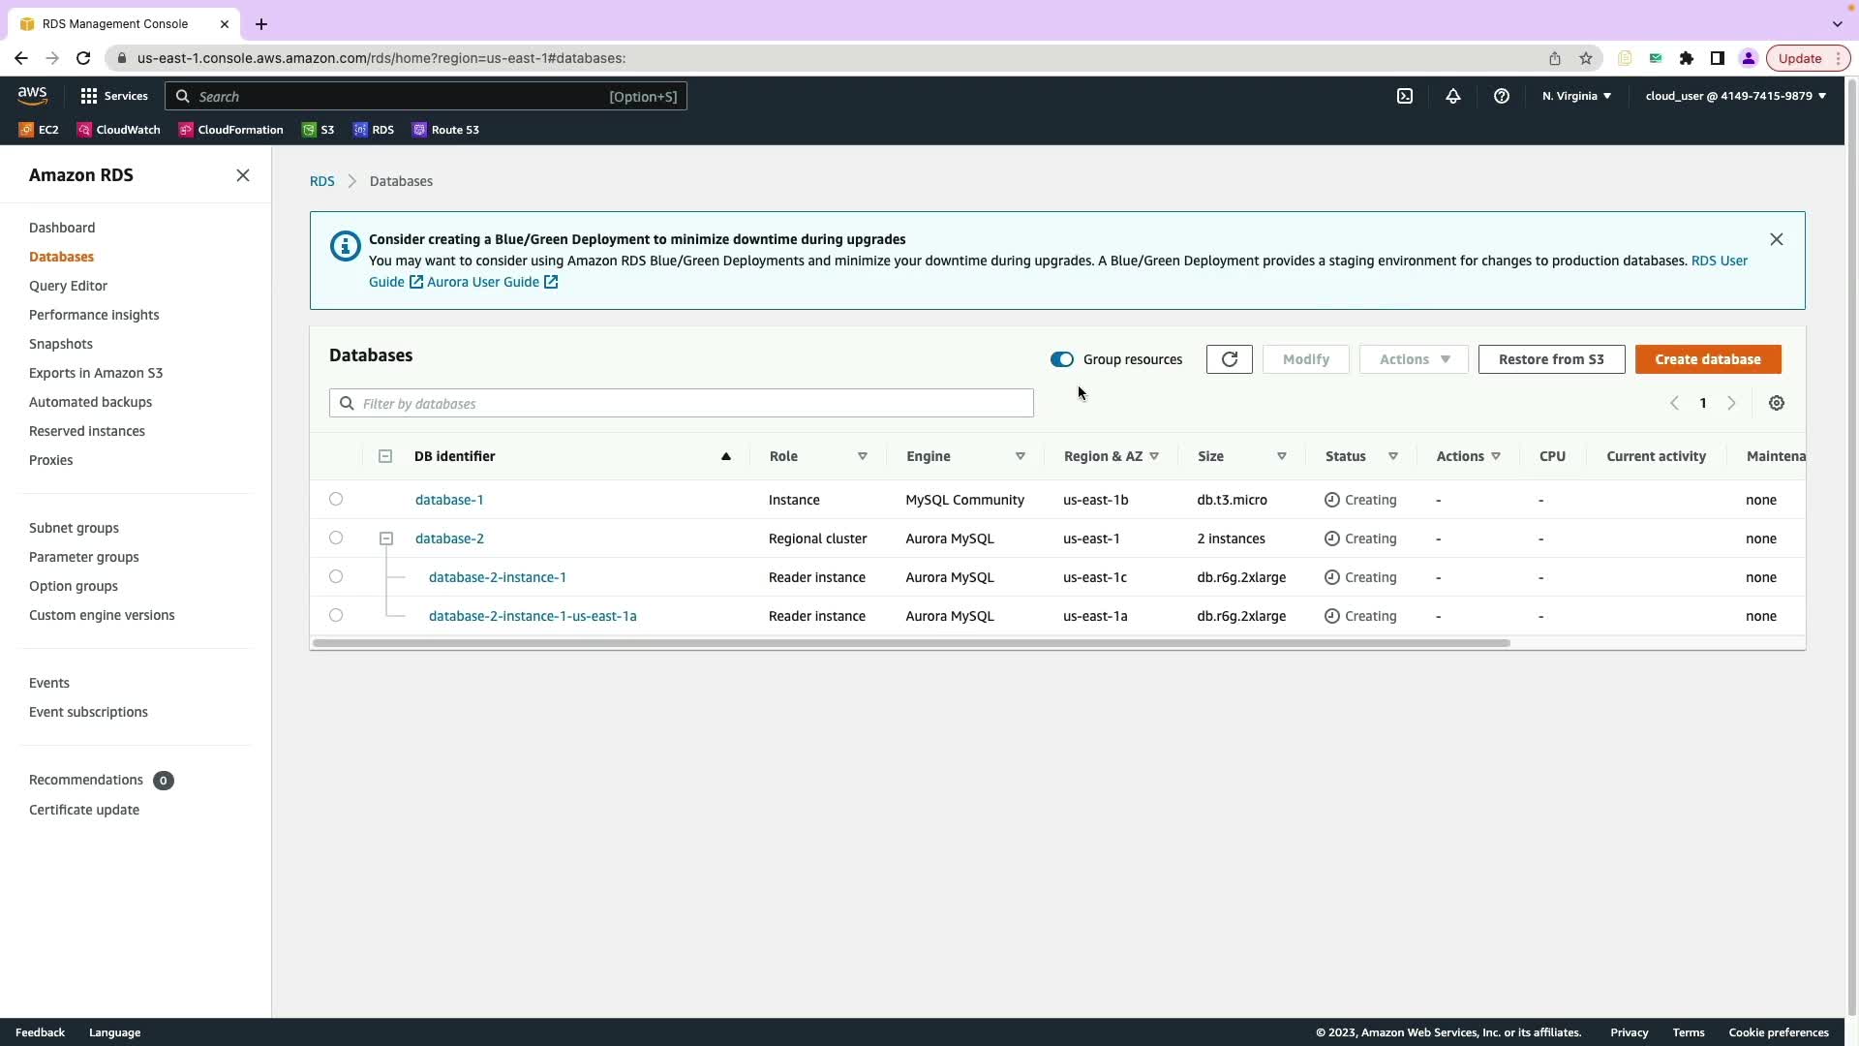The width and height of the screenshot is (1859, 1046).
Task: Refresh the databases list
Action: [x=1229, y=359]
